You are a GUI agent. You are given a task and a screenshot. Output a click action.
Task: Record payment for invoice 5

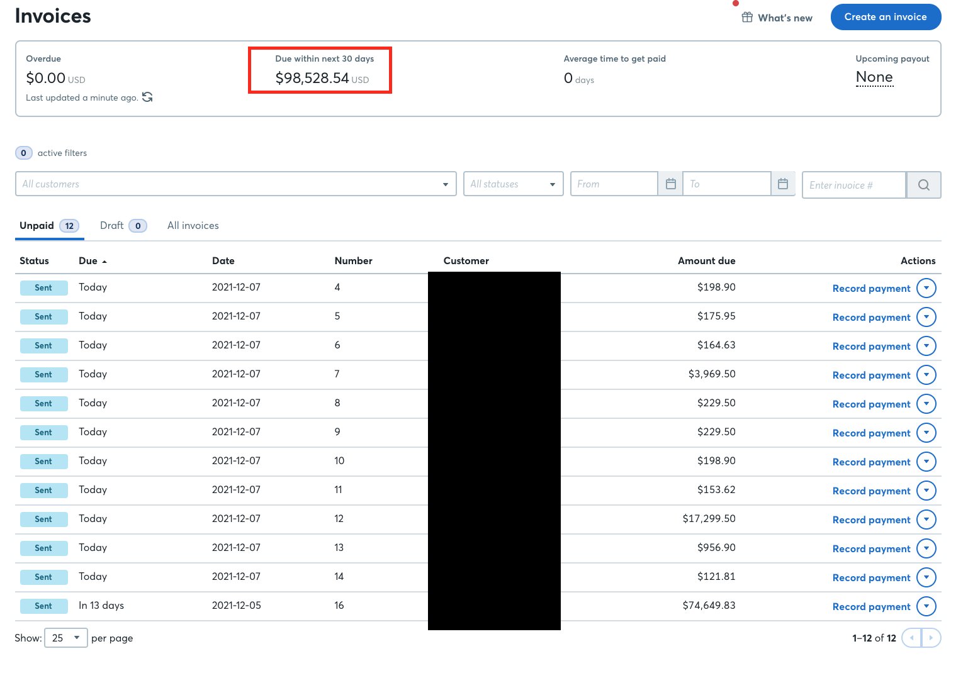pyautogui.click(x=871, y=318)
